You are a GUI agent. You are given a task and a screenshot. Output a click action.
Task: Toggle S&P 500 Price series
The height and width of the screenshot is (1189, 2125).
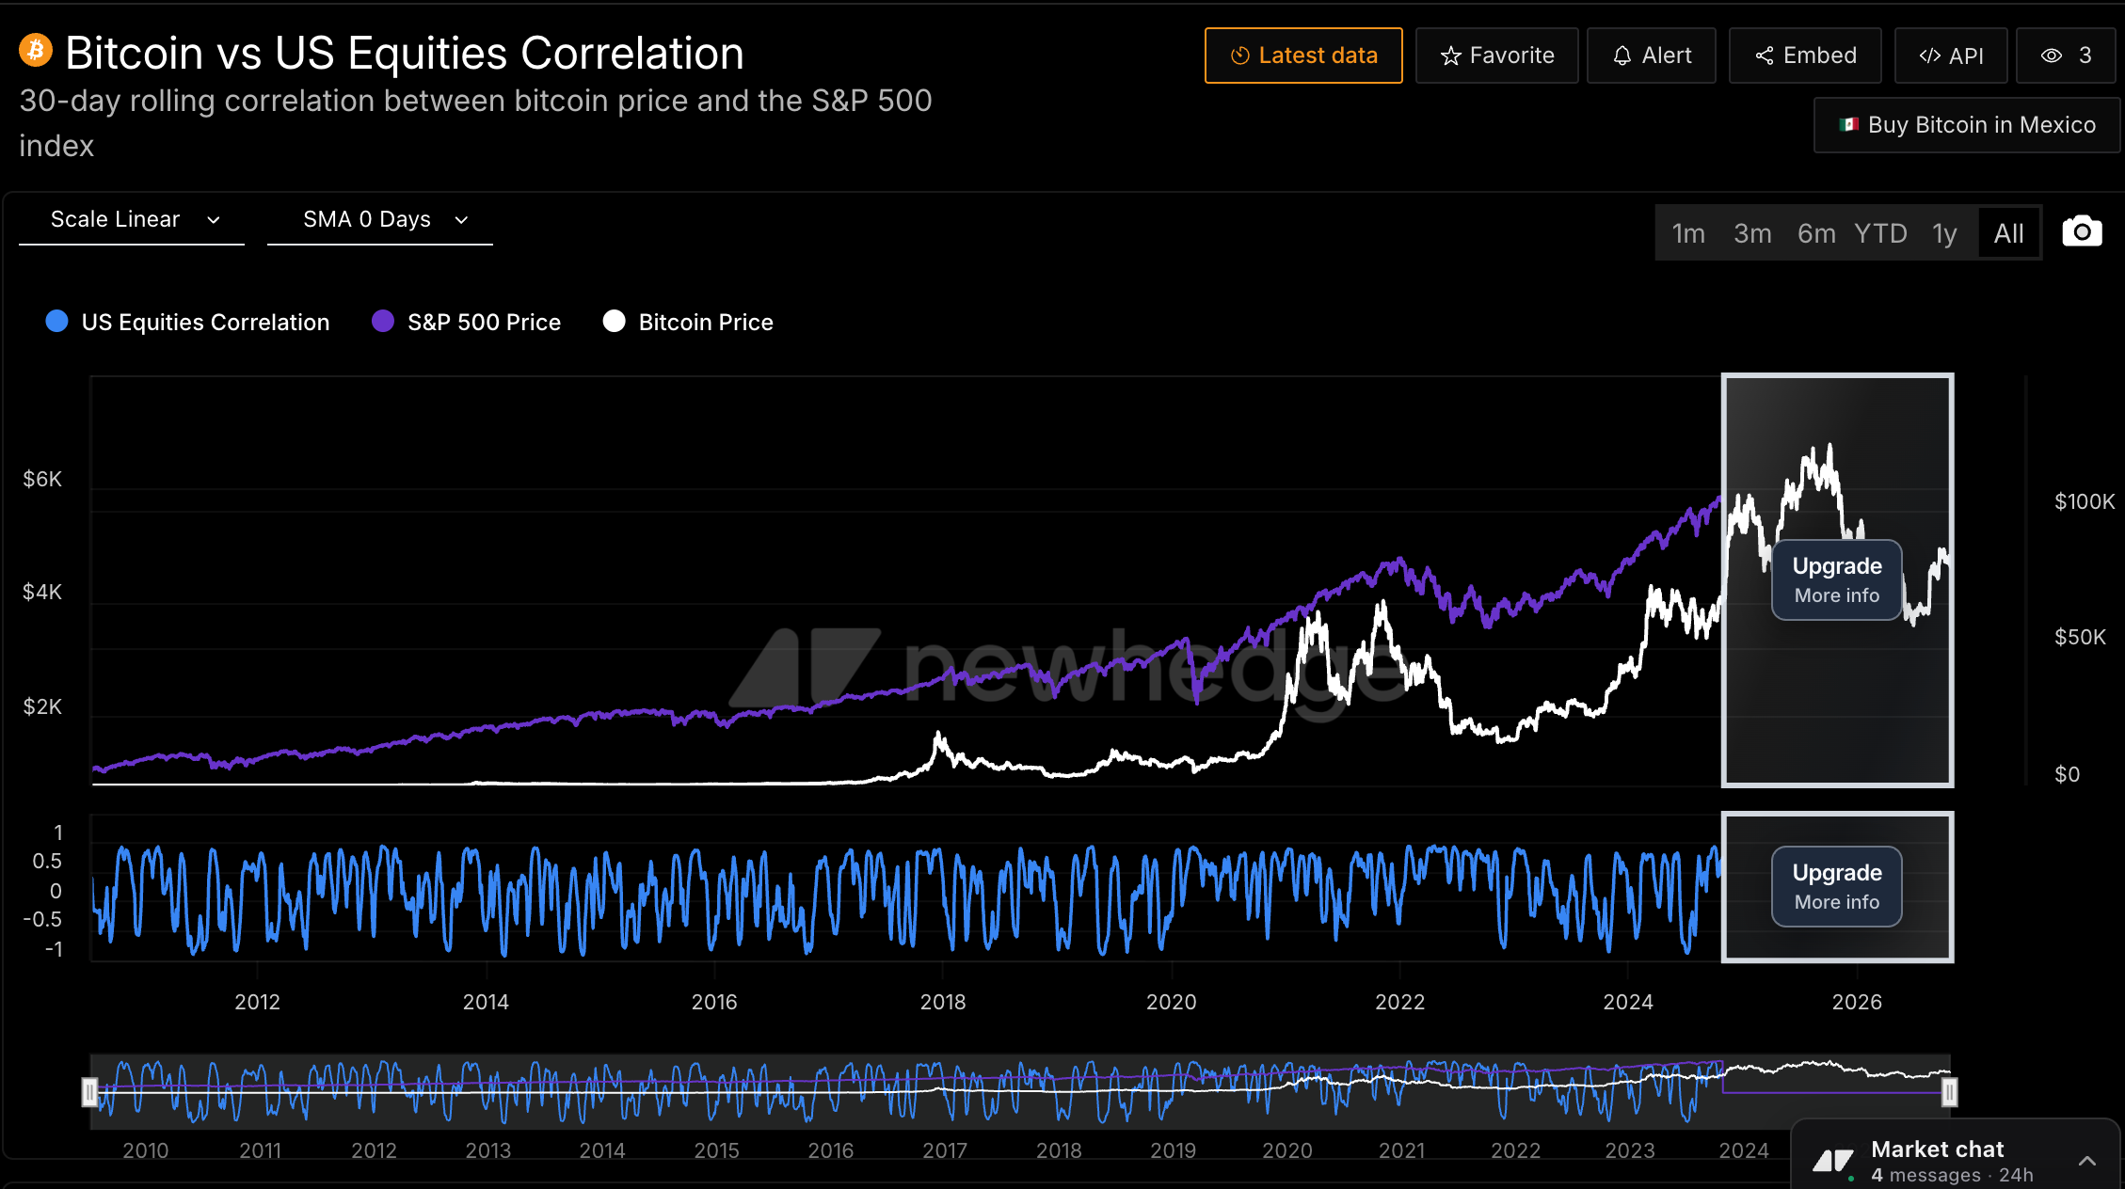466,323
